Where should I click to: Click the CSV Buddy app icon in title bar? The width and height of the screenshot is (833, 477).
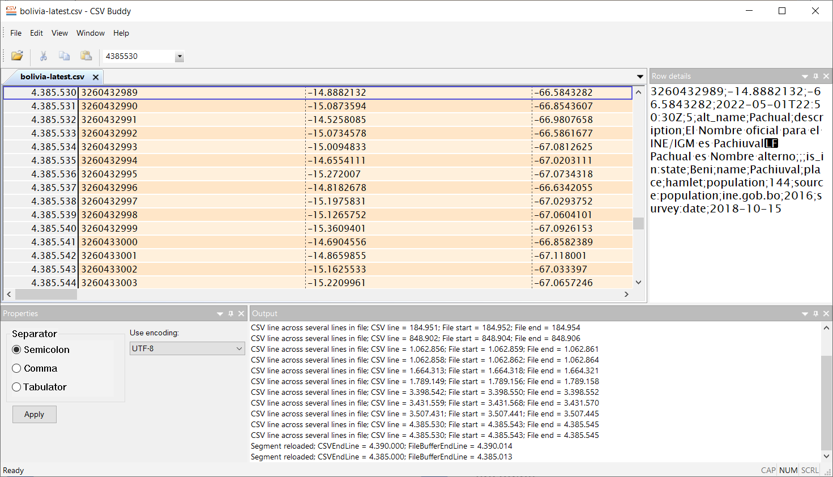pyautogui.click(x=11, y=11)
